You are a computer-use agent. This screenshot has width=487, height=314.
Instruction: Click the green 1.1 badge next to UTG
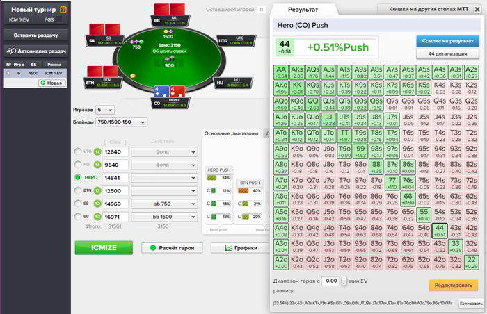pyautogui.click(x=97, y=151)
